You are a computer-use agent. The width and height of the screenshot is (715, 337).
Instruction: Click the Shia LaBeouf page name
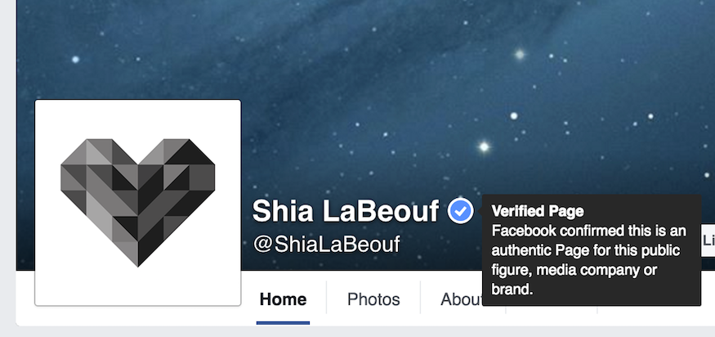click(x=345, y=211)
